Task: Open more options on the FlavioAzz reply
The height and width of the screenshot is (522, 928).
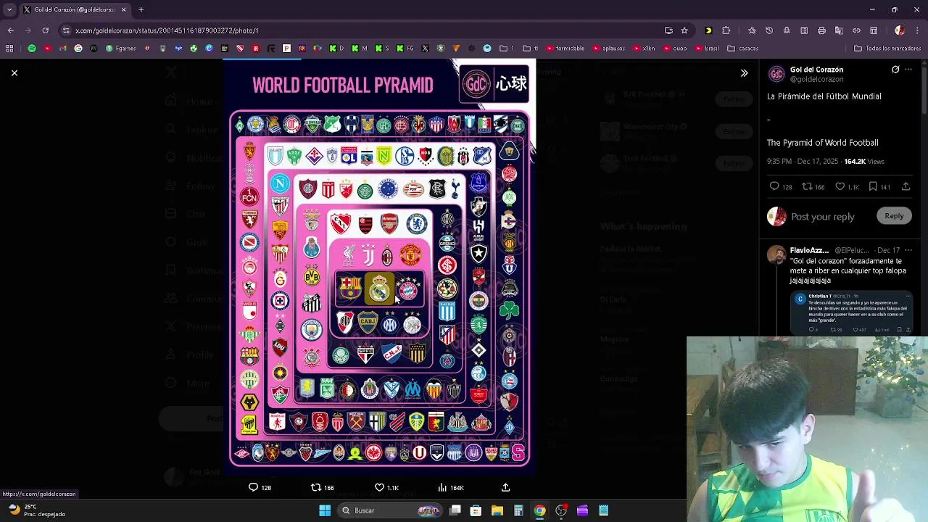Action: click(908, 250)
